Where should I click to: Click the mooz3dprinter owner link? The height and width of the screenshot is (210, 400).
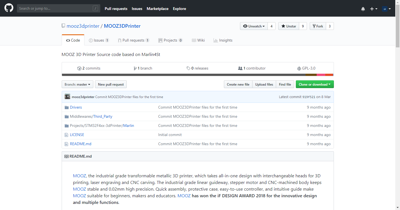click(83, 26)
